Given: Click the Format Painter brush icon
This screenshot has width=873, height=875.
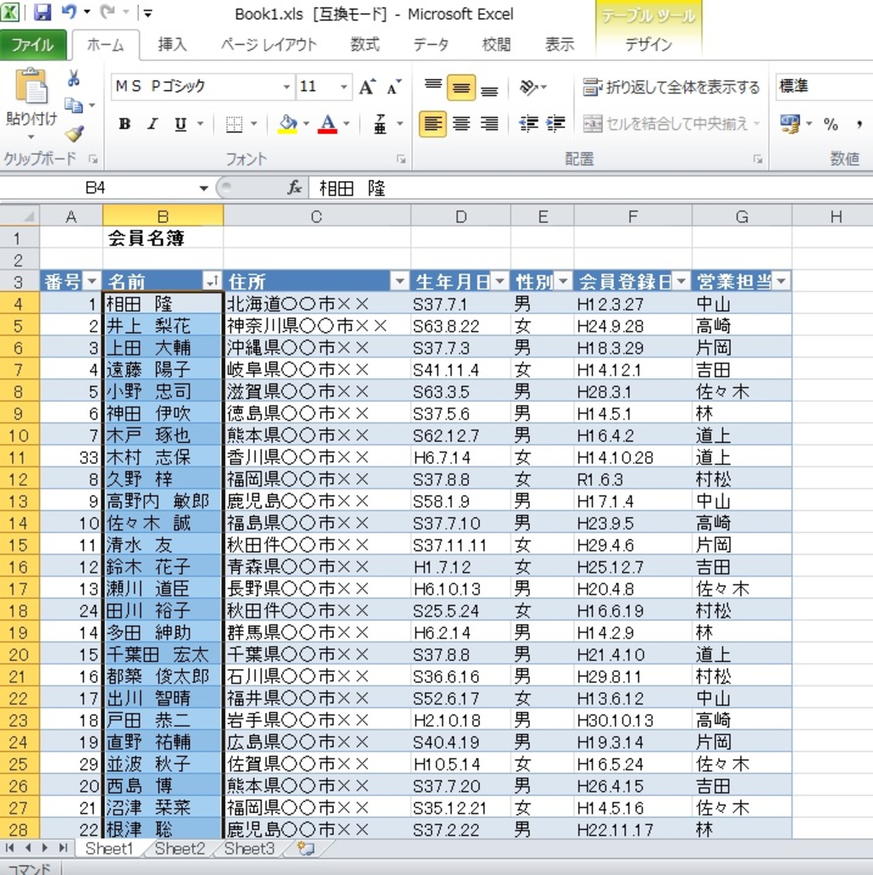Looking at the screenshot, I should point(74,133).
